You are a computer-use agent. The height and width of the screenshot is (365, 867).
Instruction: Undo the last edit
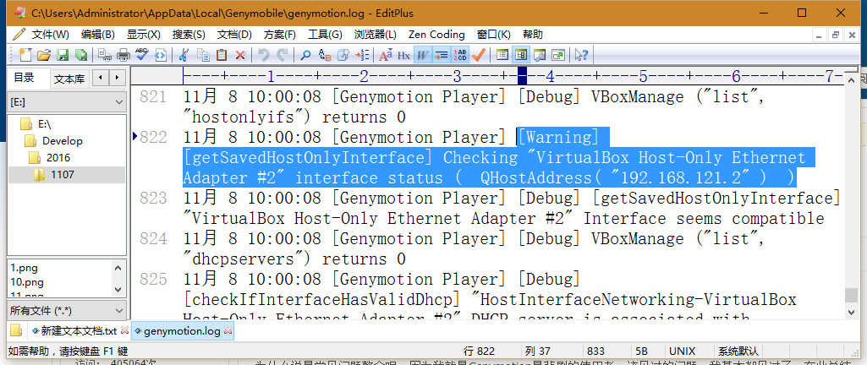(x=264, y=55)
